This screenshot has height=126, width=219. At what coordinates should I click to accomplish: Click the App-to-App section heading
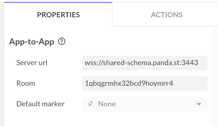click(x=32, y=41)
